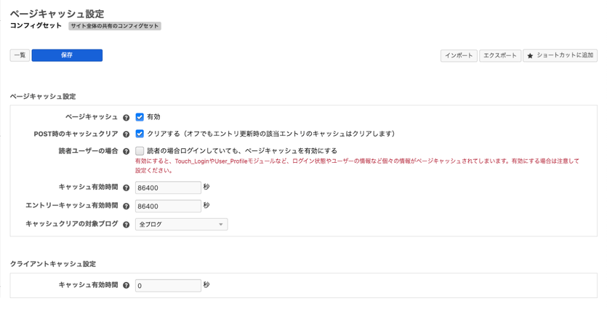This screenshot has height=309, width=607.
Task: Click star icon on ショートカットに追加
Action: [x=530, y=56]
